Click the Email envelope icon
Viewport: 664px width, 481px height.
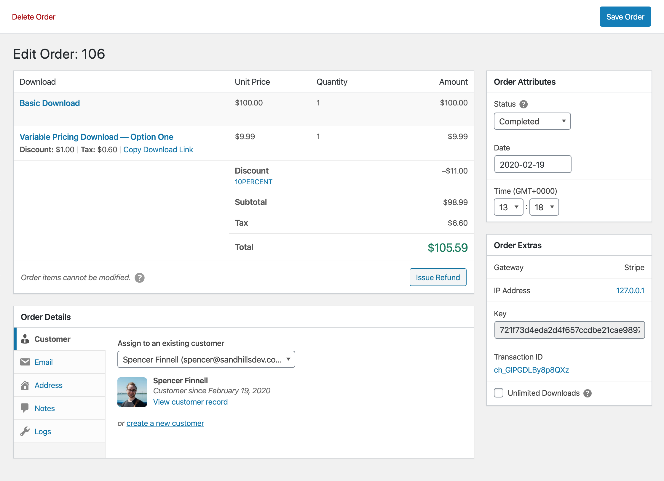point(25,362)
